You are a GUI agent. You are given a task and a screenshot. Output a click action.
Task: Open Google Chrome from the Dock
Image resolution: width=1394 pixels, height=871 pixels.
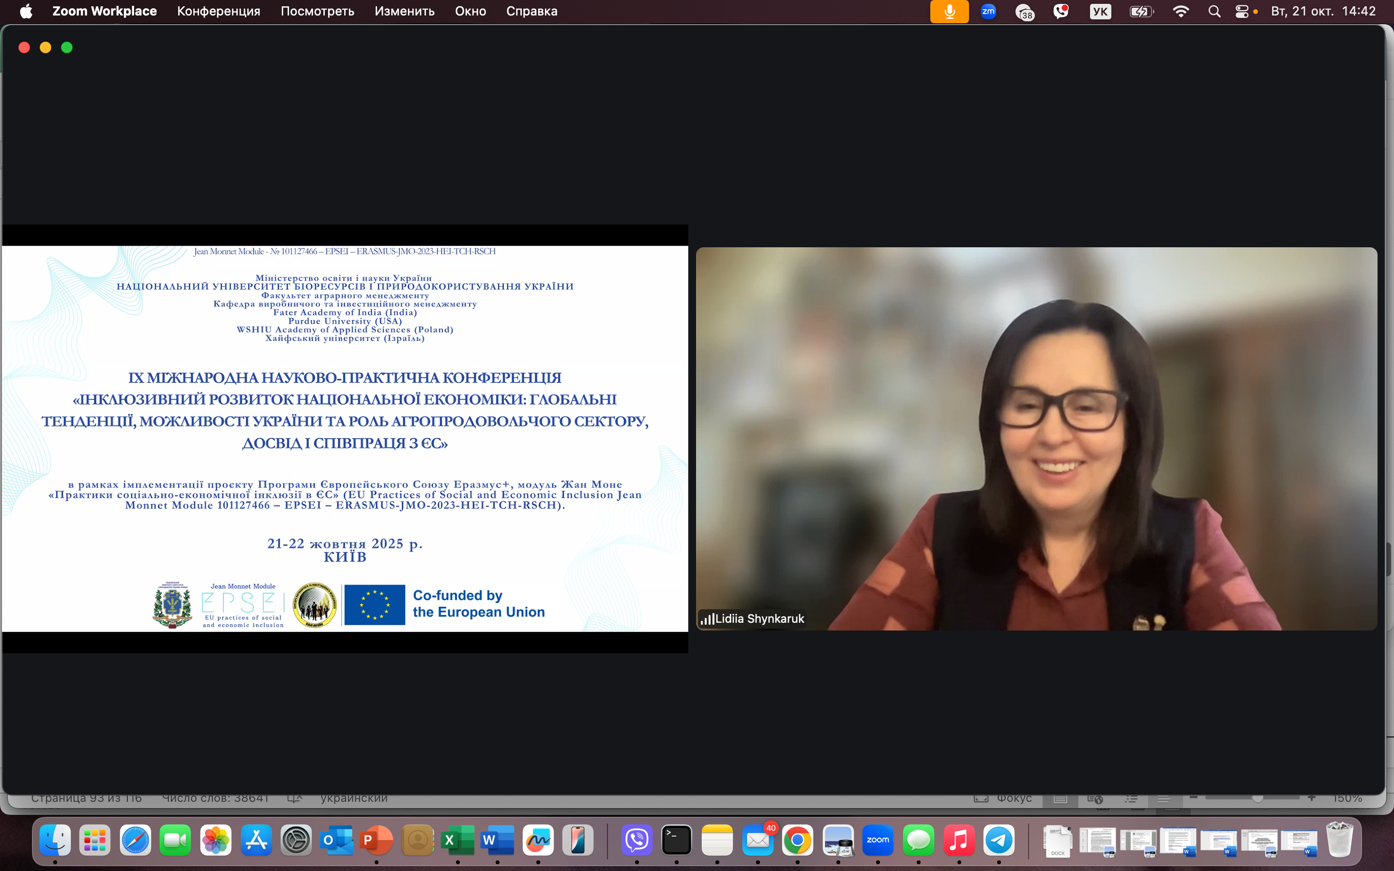coord(797,840)
